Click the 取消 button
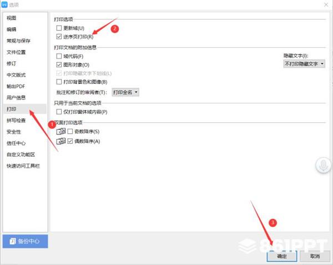Image resolution: width=333 pixels, height=265 pixels. 315,256
